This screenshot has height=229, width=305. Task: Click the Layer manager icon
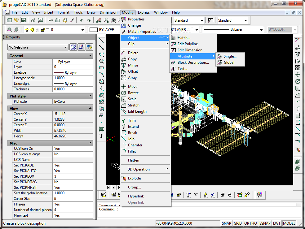(10, 29)
